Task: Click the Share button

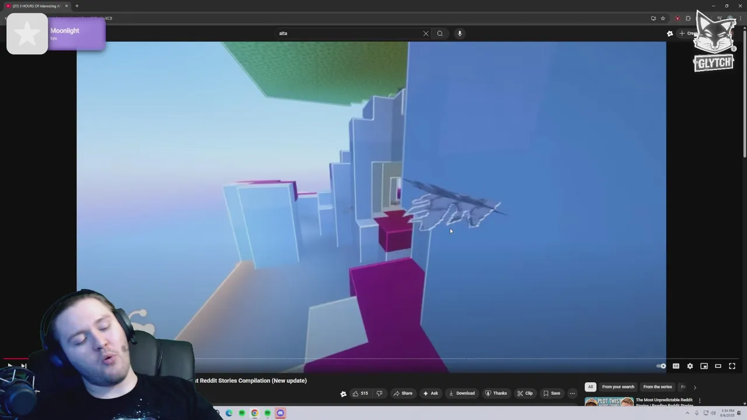Action: tap(403, 393)
